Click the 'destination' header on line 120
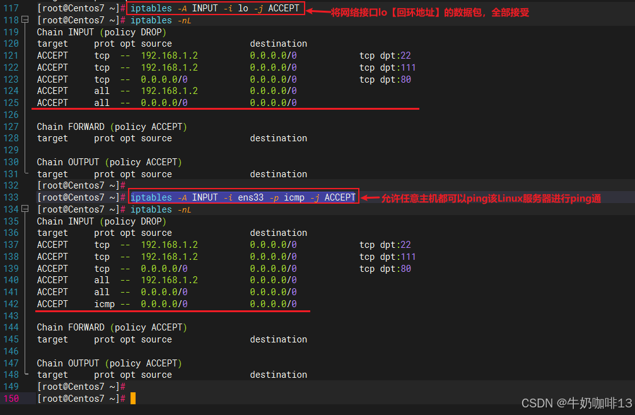Viewport: 635px width, 415px height. [x=279, y=44]
